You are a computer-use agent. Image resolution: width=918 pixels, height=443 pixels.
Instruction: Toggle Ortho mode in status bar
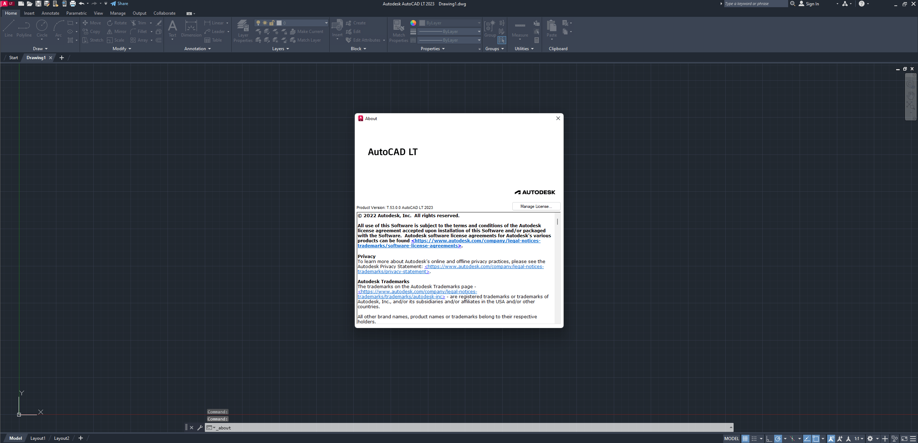[768, 438]
